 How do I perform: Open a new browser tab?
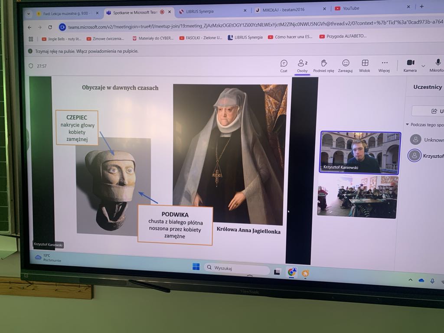(x=421, y=6)
